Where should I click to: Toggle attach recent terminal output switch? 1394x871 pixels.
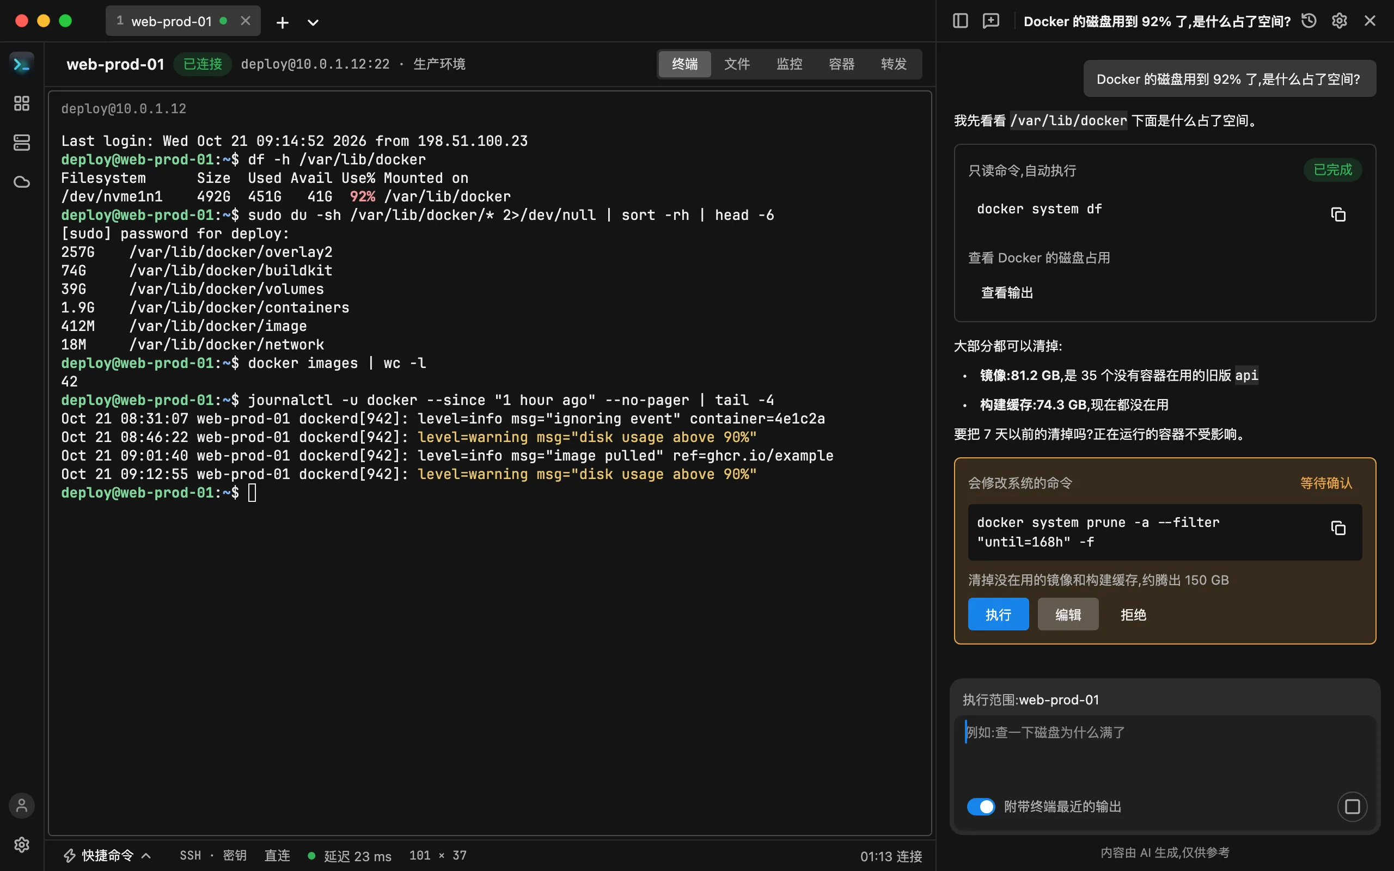point(981,806)
